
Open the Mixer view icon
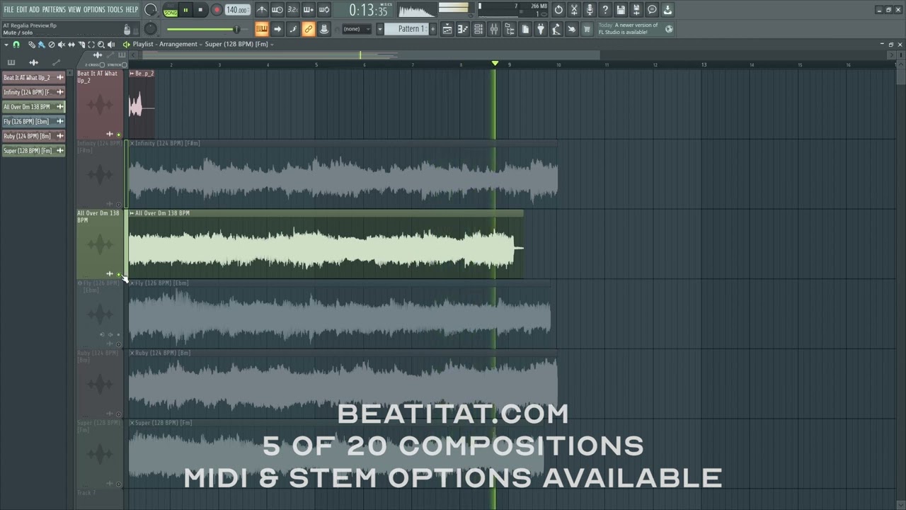click(494, 29)
